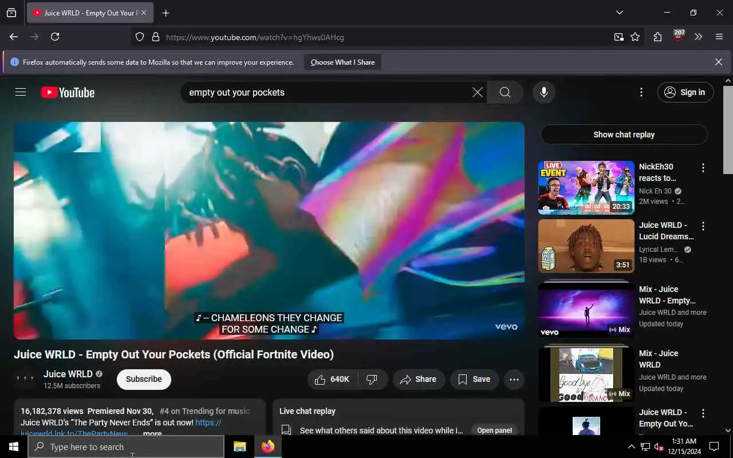This screenshot has height=458, width=733.
Task: Dismiss the Mozilla data notification bar
Action: (718, 62)
